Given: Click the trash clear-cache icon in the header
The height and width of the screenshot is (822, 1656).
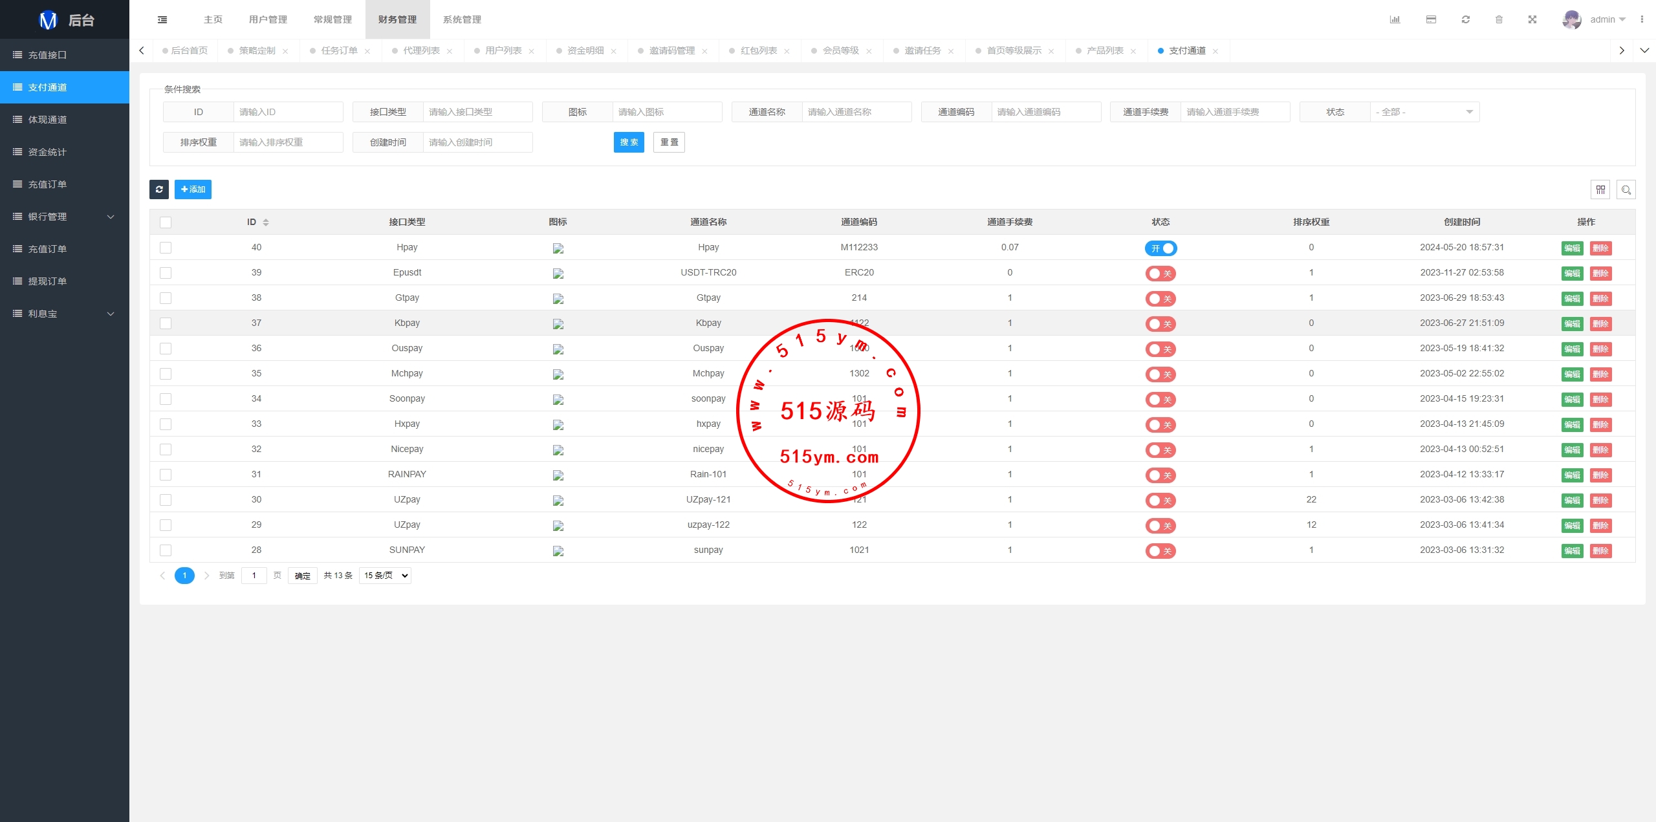Looking at the screenshot, I should point(1499,19).
